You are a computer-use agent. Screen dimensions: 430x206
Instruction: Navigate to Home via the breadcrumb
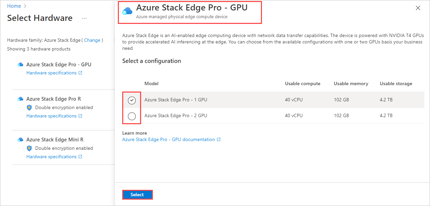[13, 5]
